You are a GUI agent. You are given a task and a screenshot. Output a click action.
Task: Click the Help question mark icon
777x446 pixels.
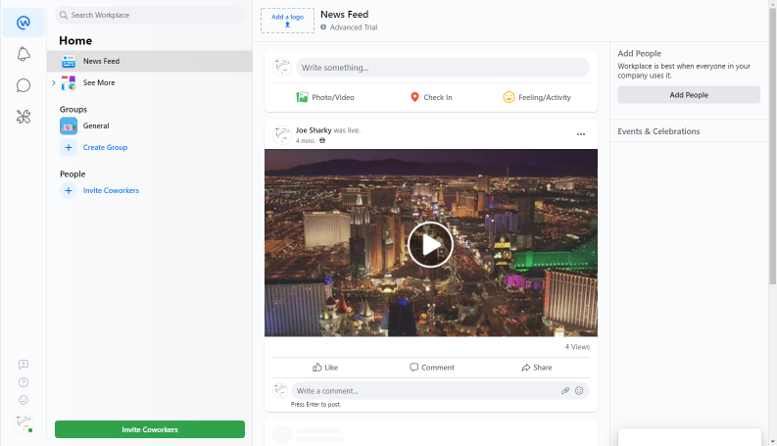click(x=24, y=382)
